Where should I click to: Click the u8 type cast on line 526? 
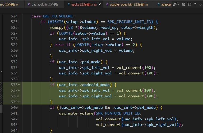[71, 27]
